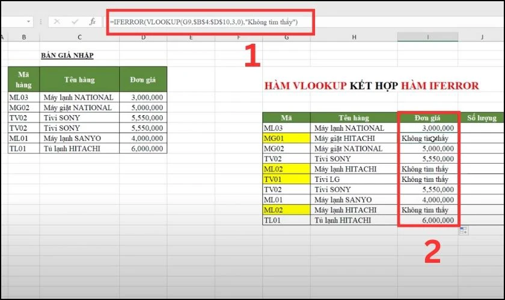Select Máy lạnh NATIONAL in right table
The width and height of the screenshot is (505, 300).
(x=354, y=128)
